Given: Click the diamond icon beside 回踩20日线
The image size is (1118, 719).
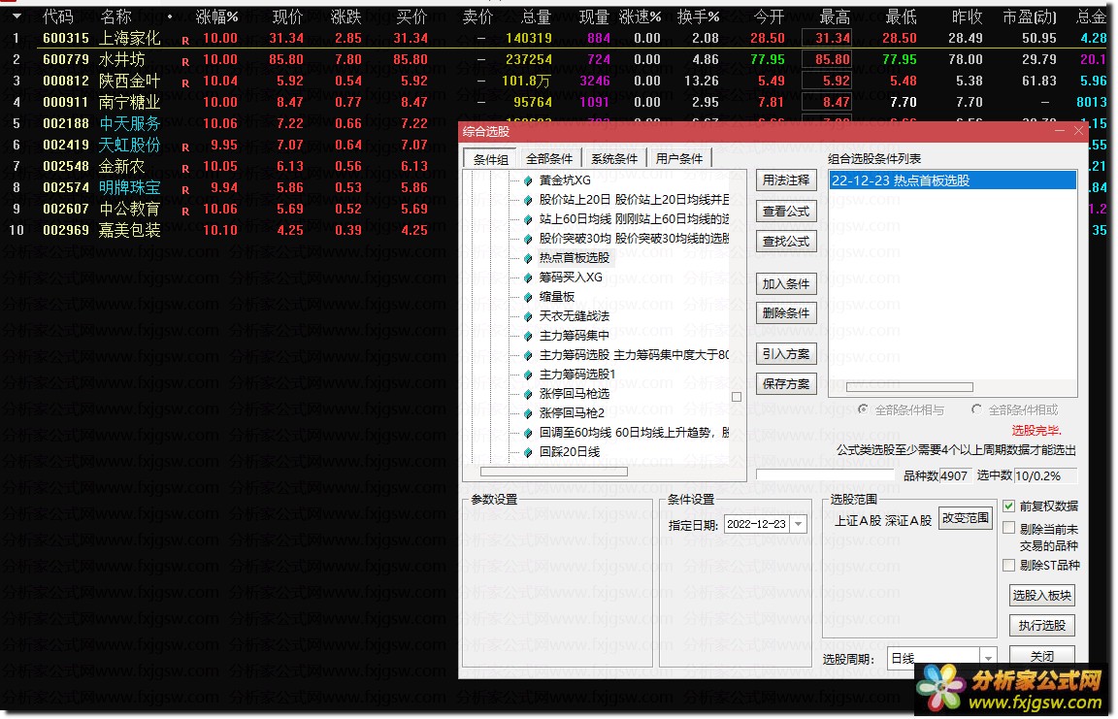Looking at the screenshot, I should pyautogui.click(x=528, y=452).
